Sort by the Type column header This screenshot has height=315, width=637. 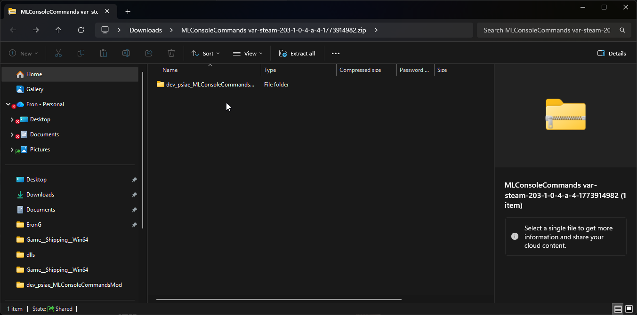(270, 70)
